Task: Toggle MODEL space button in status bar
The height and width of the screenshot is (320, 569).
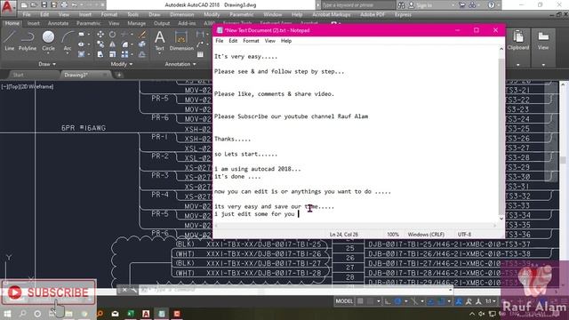Action: pos(344,301)
